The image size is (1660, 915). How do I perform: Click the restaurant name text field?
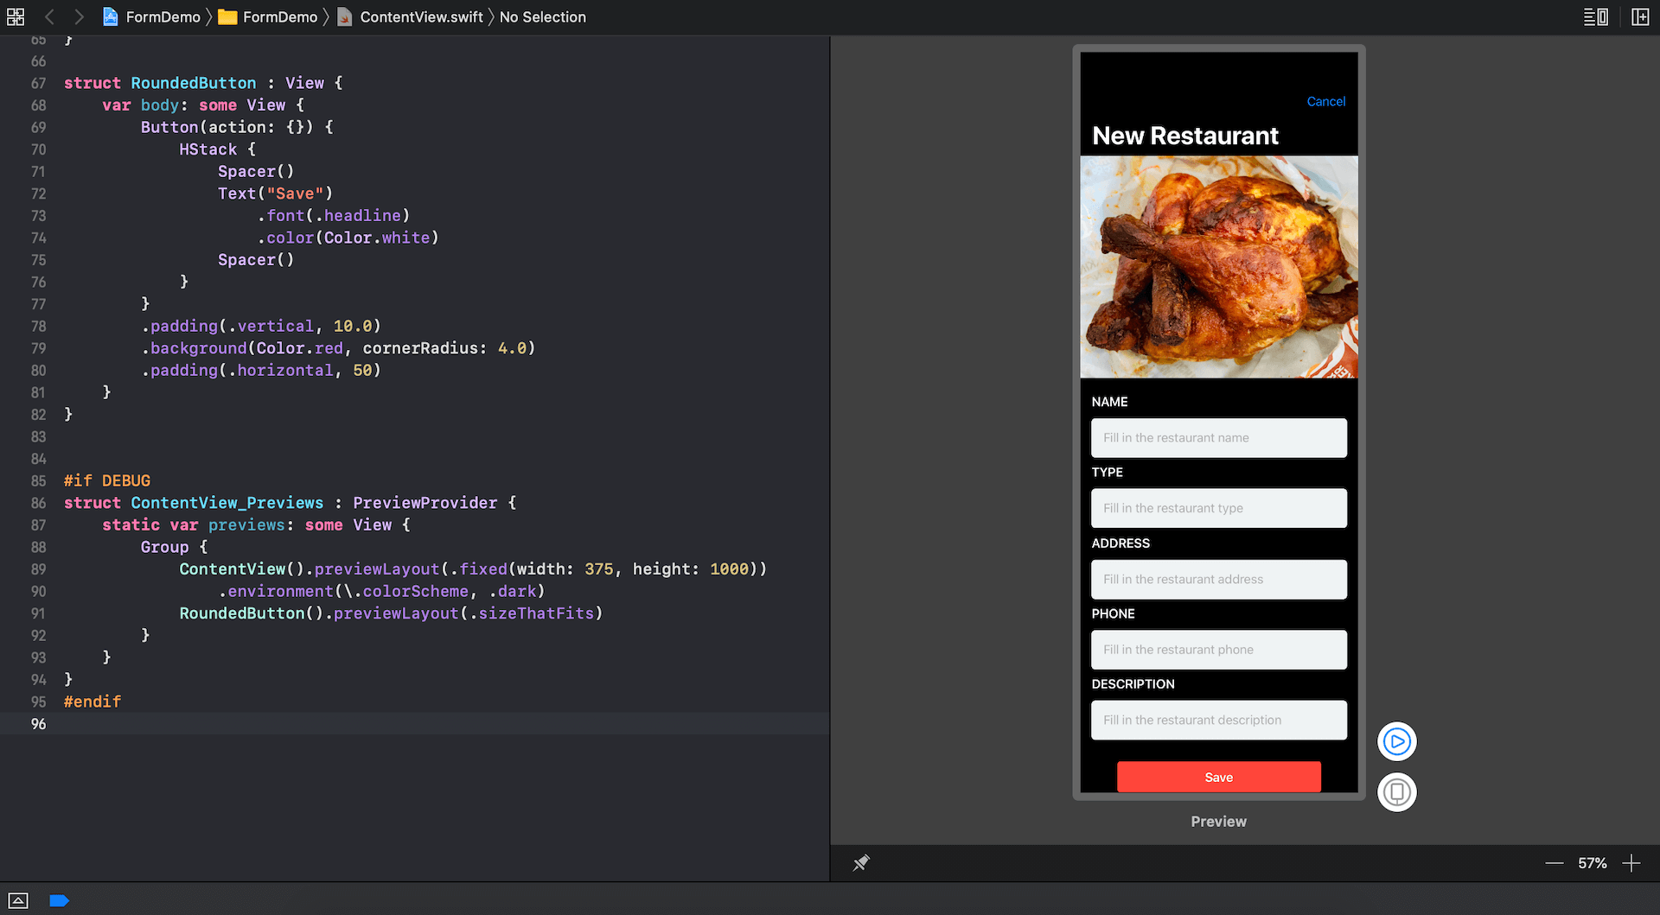pos(1218,438)
